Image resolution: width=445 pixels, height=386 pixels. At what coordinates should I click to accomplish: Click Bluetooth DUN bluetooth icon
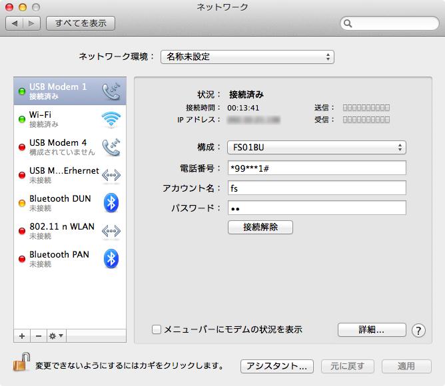(x=111, y=203)
